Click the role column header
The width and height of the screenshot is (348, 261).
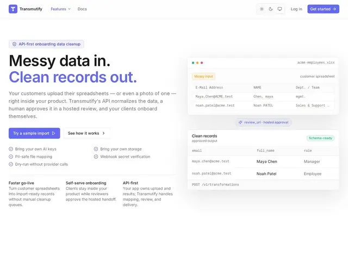pyautogui.click(x=308, y=151)
